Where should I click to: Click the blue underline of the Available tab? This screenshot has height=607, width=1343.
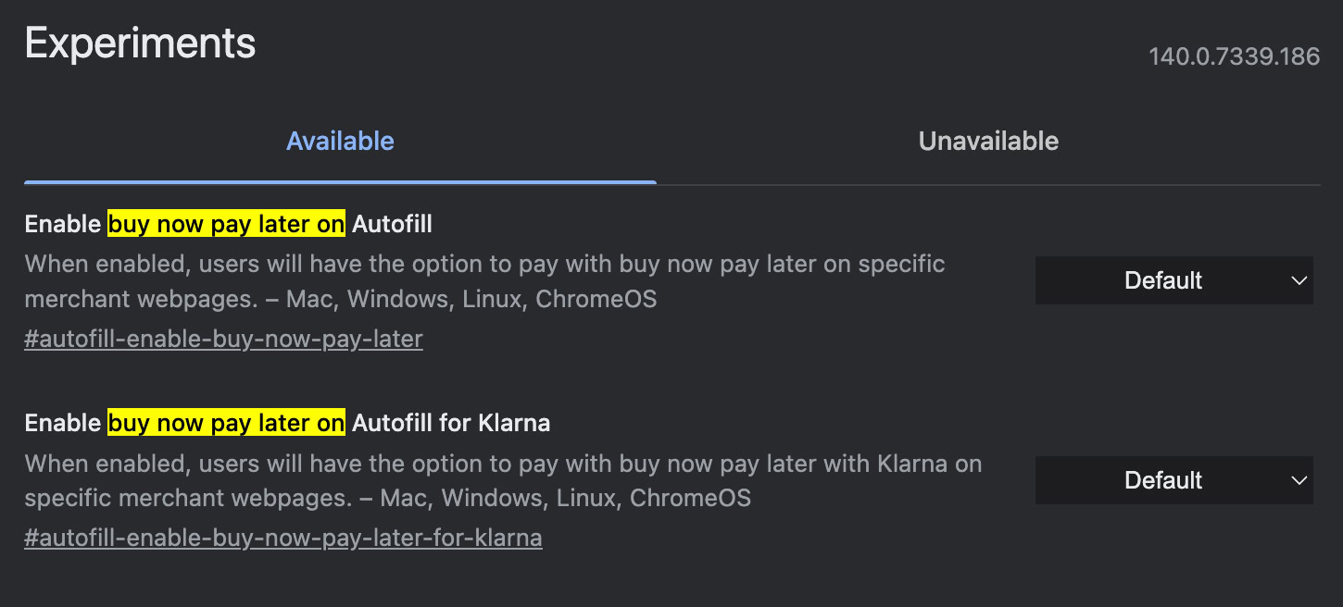point(340,181)
